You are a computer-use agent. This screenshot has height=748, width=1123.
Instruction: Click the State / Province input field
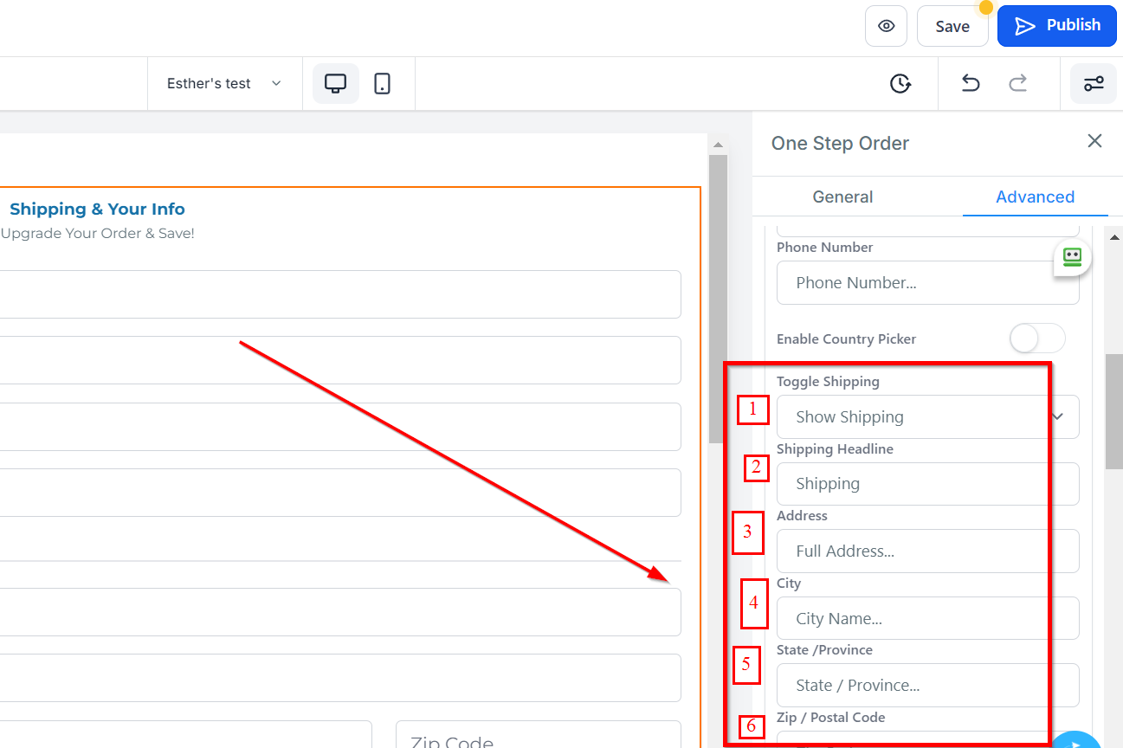pyautogui.click(x=927, y=686)
